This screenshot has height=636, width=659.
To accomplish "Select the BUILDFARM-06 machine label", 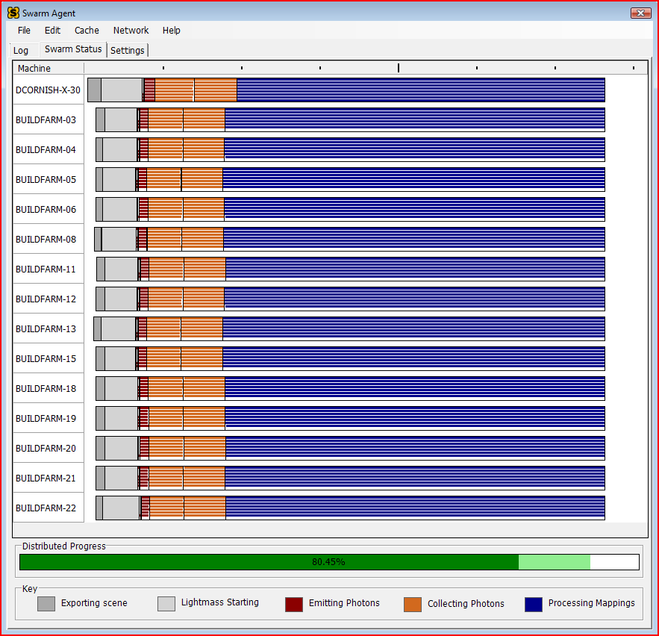I will [x=46, y=209].
